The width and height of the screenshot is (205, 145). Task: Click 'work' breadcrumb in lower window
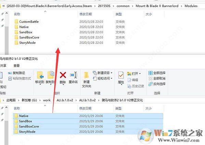(47, 100)
